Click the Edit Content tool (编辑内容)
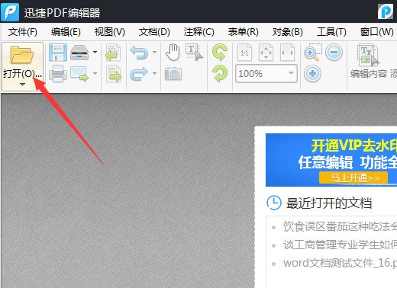 coord(369,62)
